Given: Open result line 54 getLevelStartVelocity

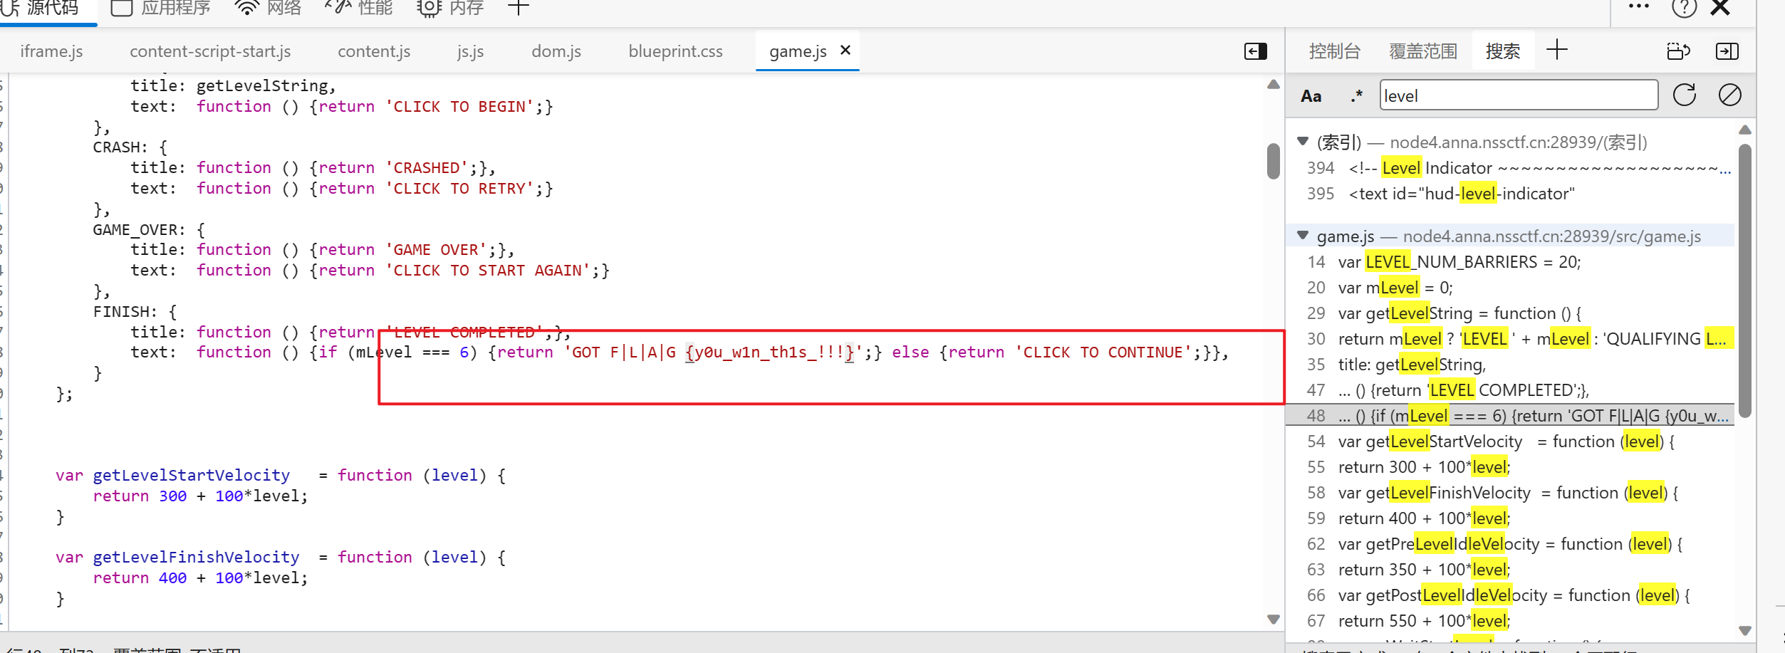Looking at the screenshot, I should (x=1510, y=442).
